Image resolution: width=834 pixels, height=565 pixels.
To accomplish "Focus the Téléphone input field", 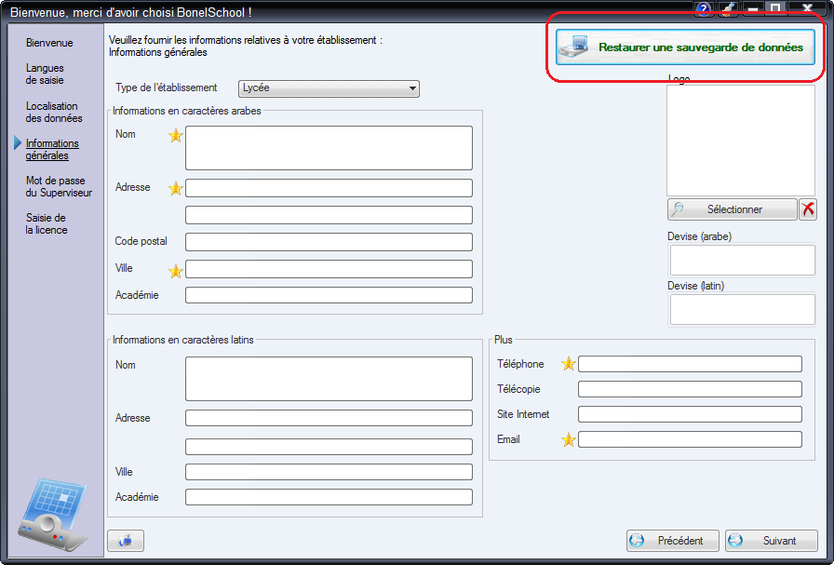I will pos(690,365).
